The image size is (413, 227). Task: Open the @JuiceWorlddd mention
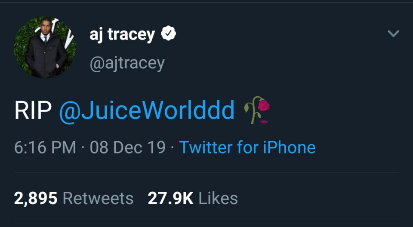pos(147,110)
